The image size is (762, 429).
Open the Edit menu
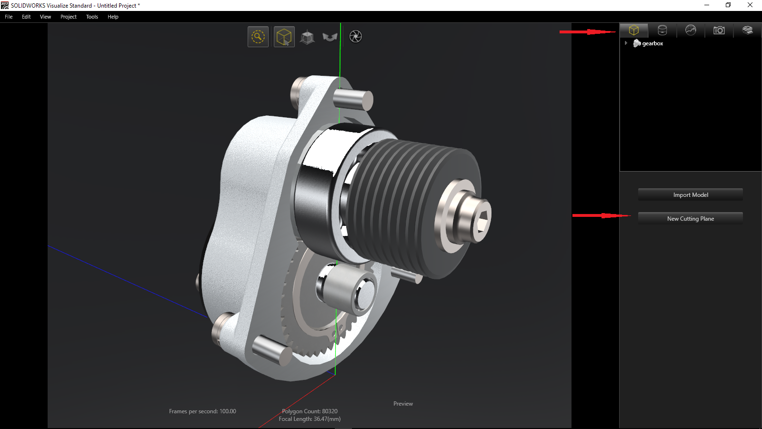(26, 17)
